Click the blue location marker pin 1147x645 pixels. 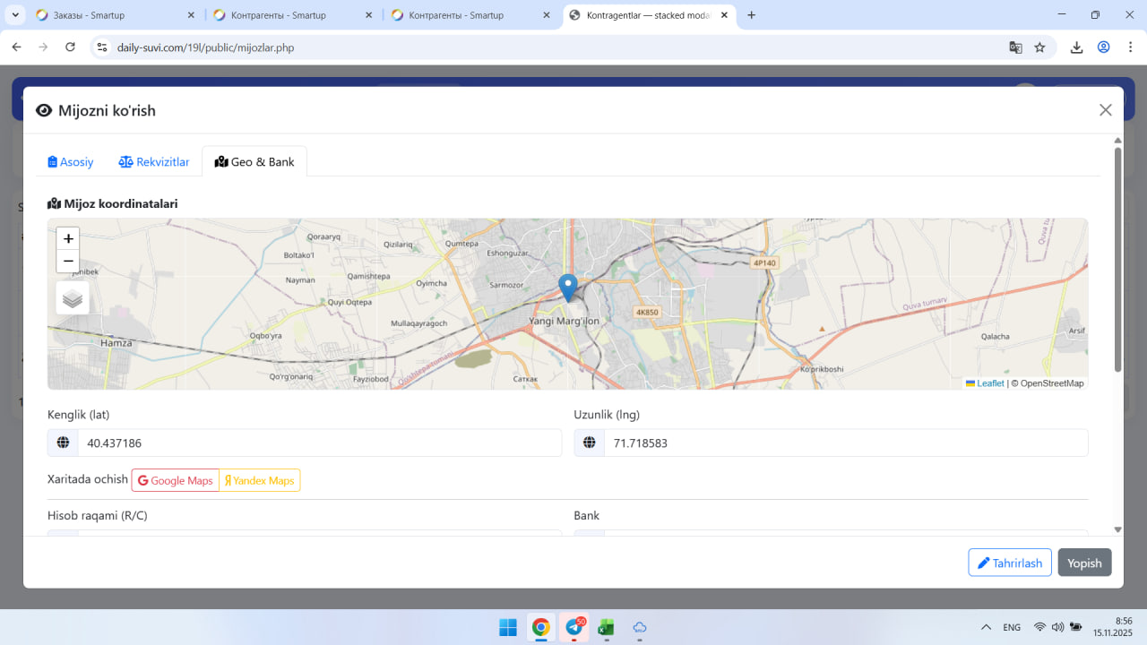pyautogui.click(x=567, y=287)
